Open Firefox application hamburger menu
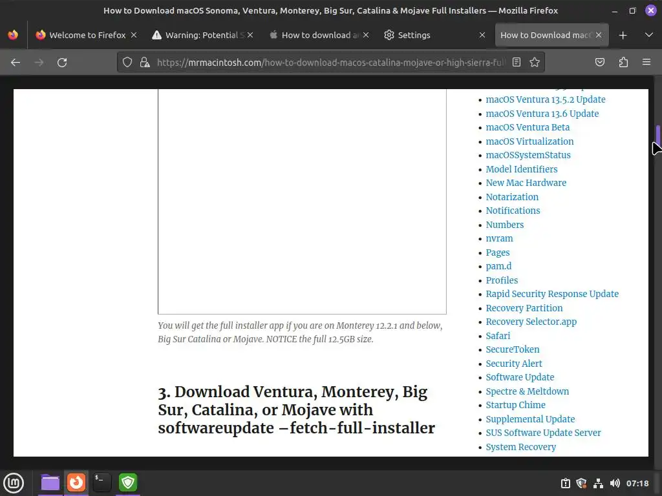Image resolution: width=662 pixels, height=496 pixels. [646, 63]
